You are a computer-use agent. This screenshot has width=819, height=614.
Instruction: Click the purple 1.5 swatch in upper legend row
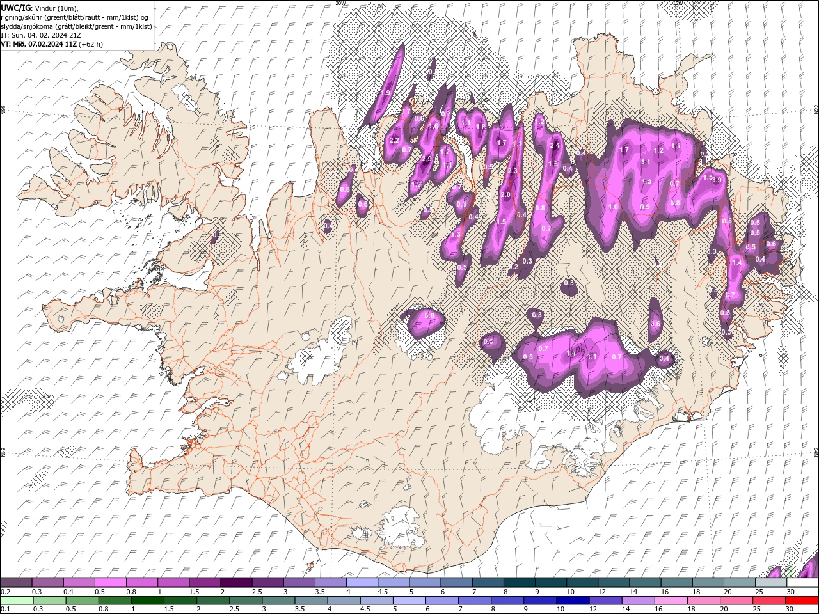click(x=204, y=583)
